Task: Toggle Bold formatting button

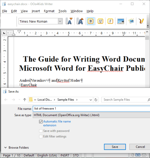Action: pyautogui.click(x=91, y=21)
